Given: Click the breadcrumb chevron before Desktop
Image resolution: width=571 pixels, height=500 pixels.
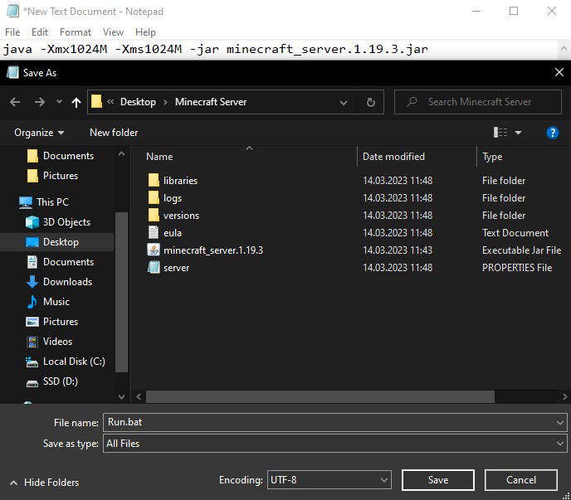Looking at the screenshot, I should [x=110, y=102].
